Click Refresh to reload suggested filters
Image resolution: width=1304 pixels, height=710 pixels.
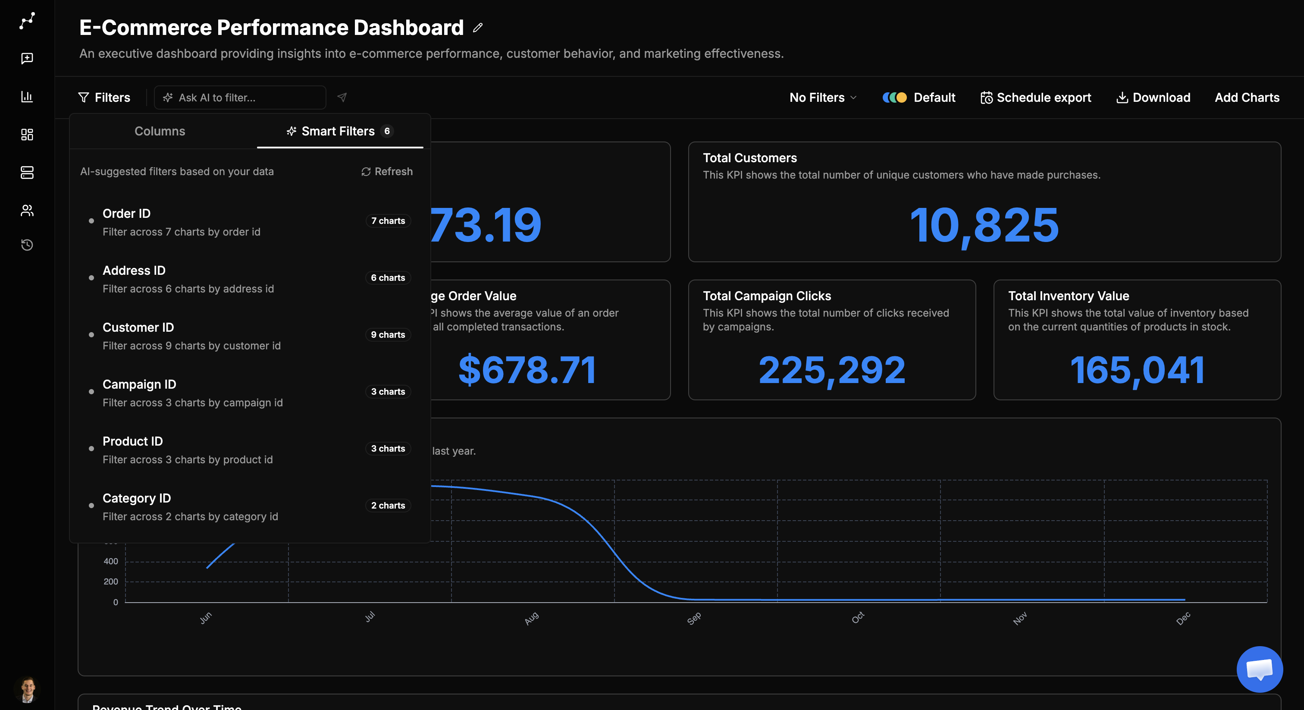[x=387, y=172]
